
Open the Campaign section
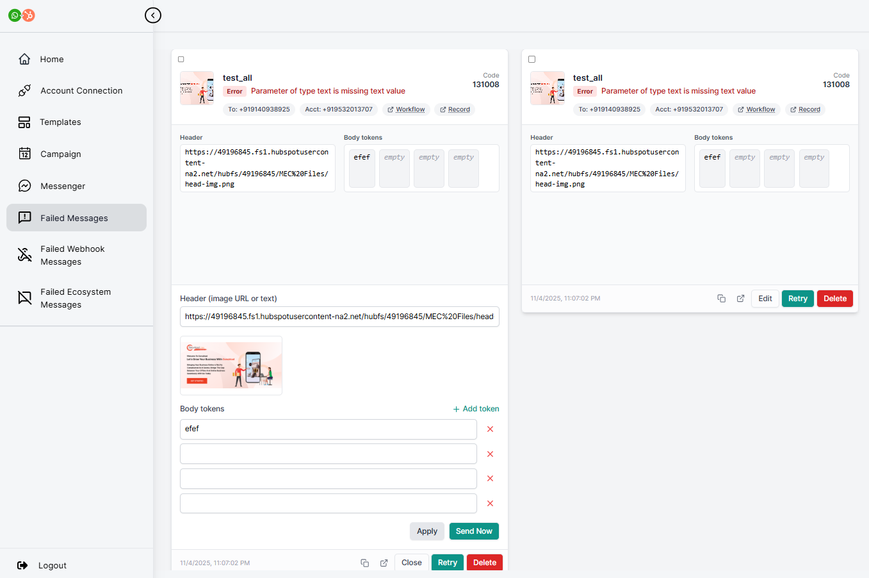[x=60, y=154]
